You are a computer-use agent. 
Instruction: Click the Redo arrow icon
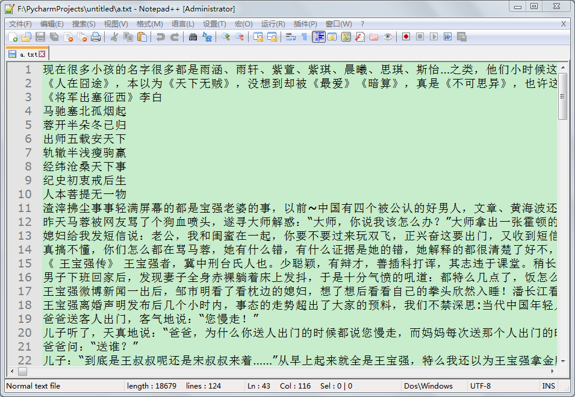[174, 37]
